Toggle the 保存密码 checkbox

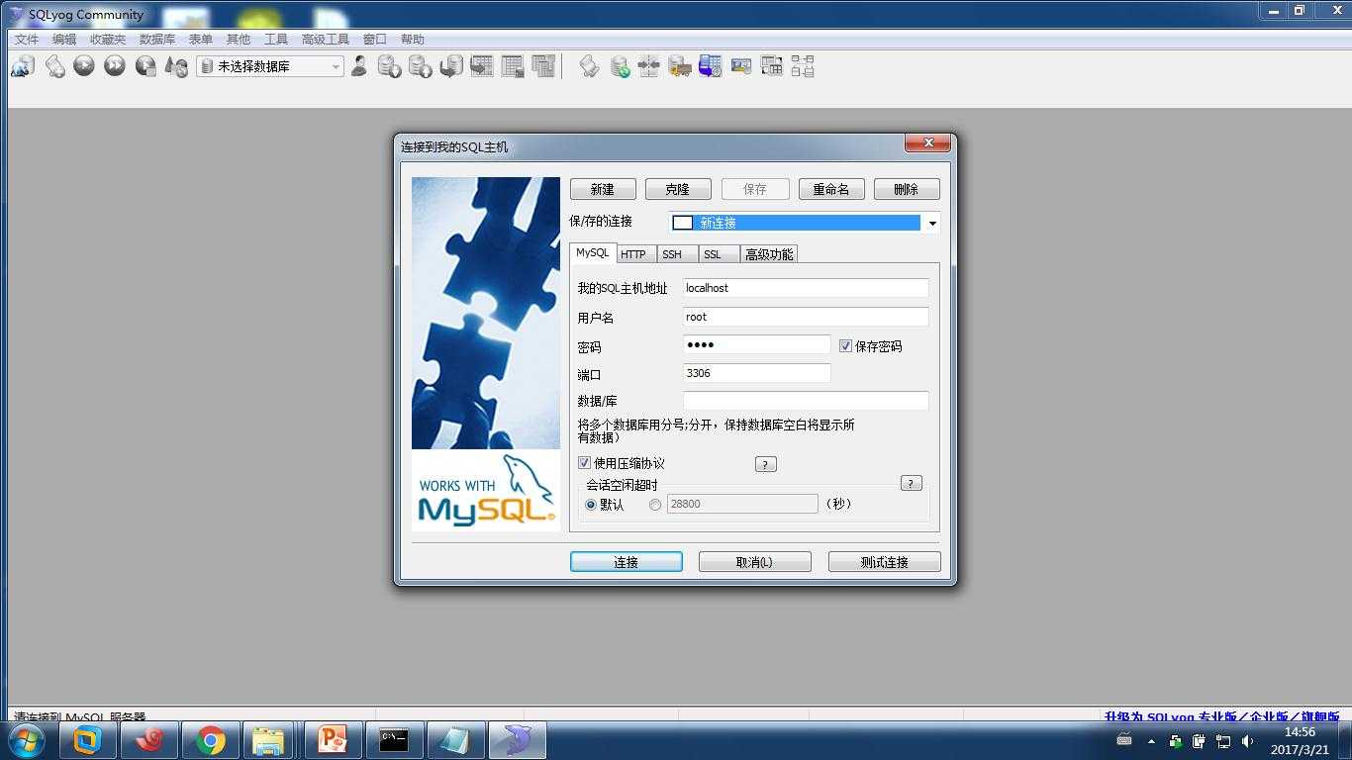845,346
